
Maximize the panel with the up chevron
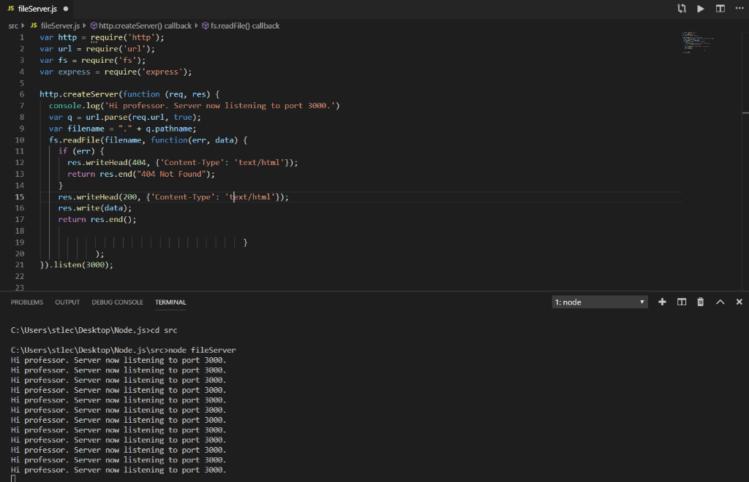coord(720,302)
